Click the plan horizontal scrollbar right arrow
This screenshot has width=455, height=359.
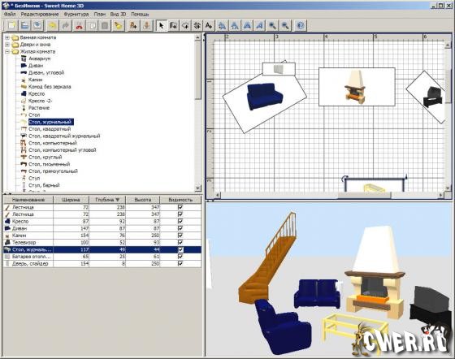point(440,195)
